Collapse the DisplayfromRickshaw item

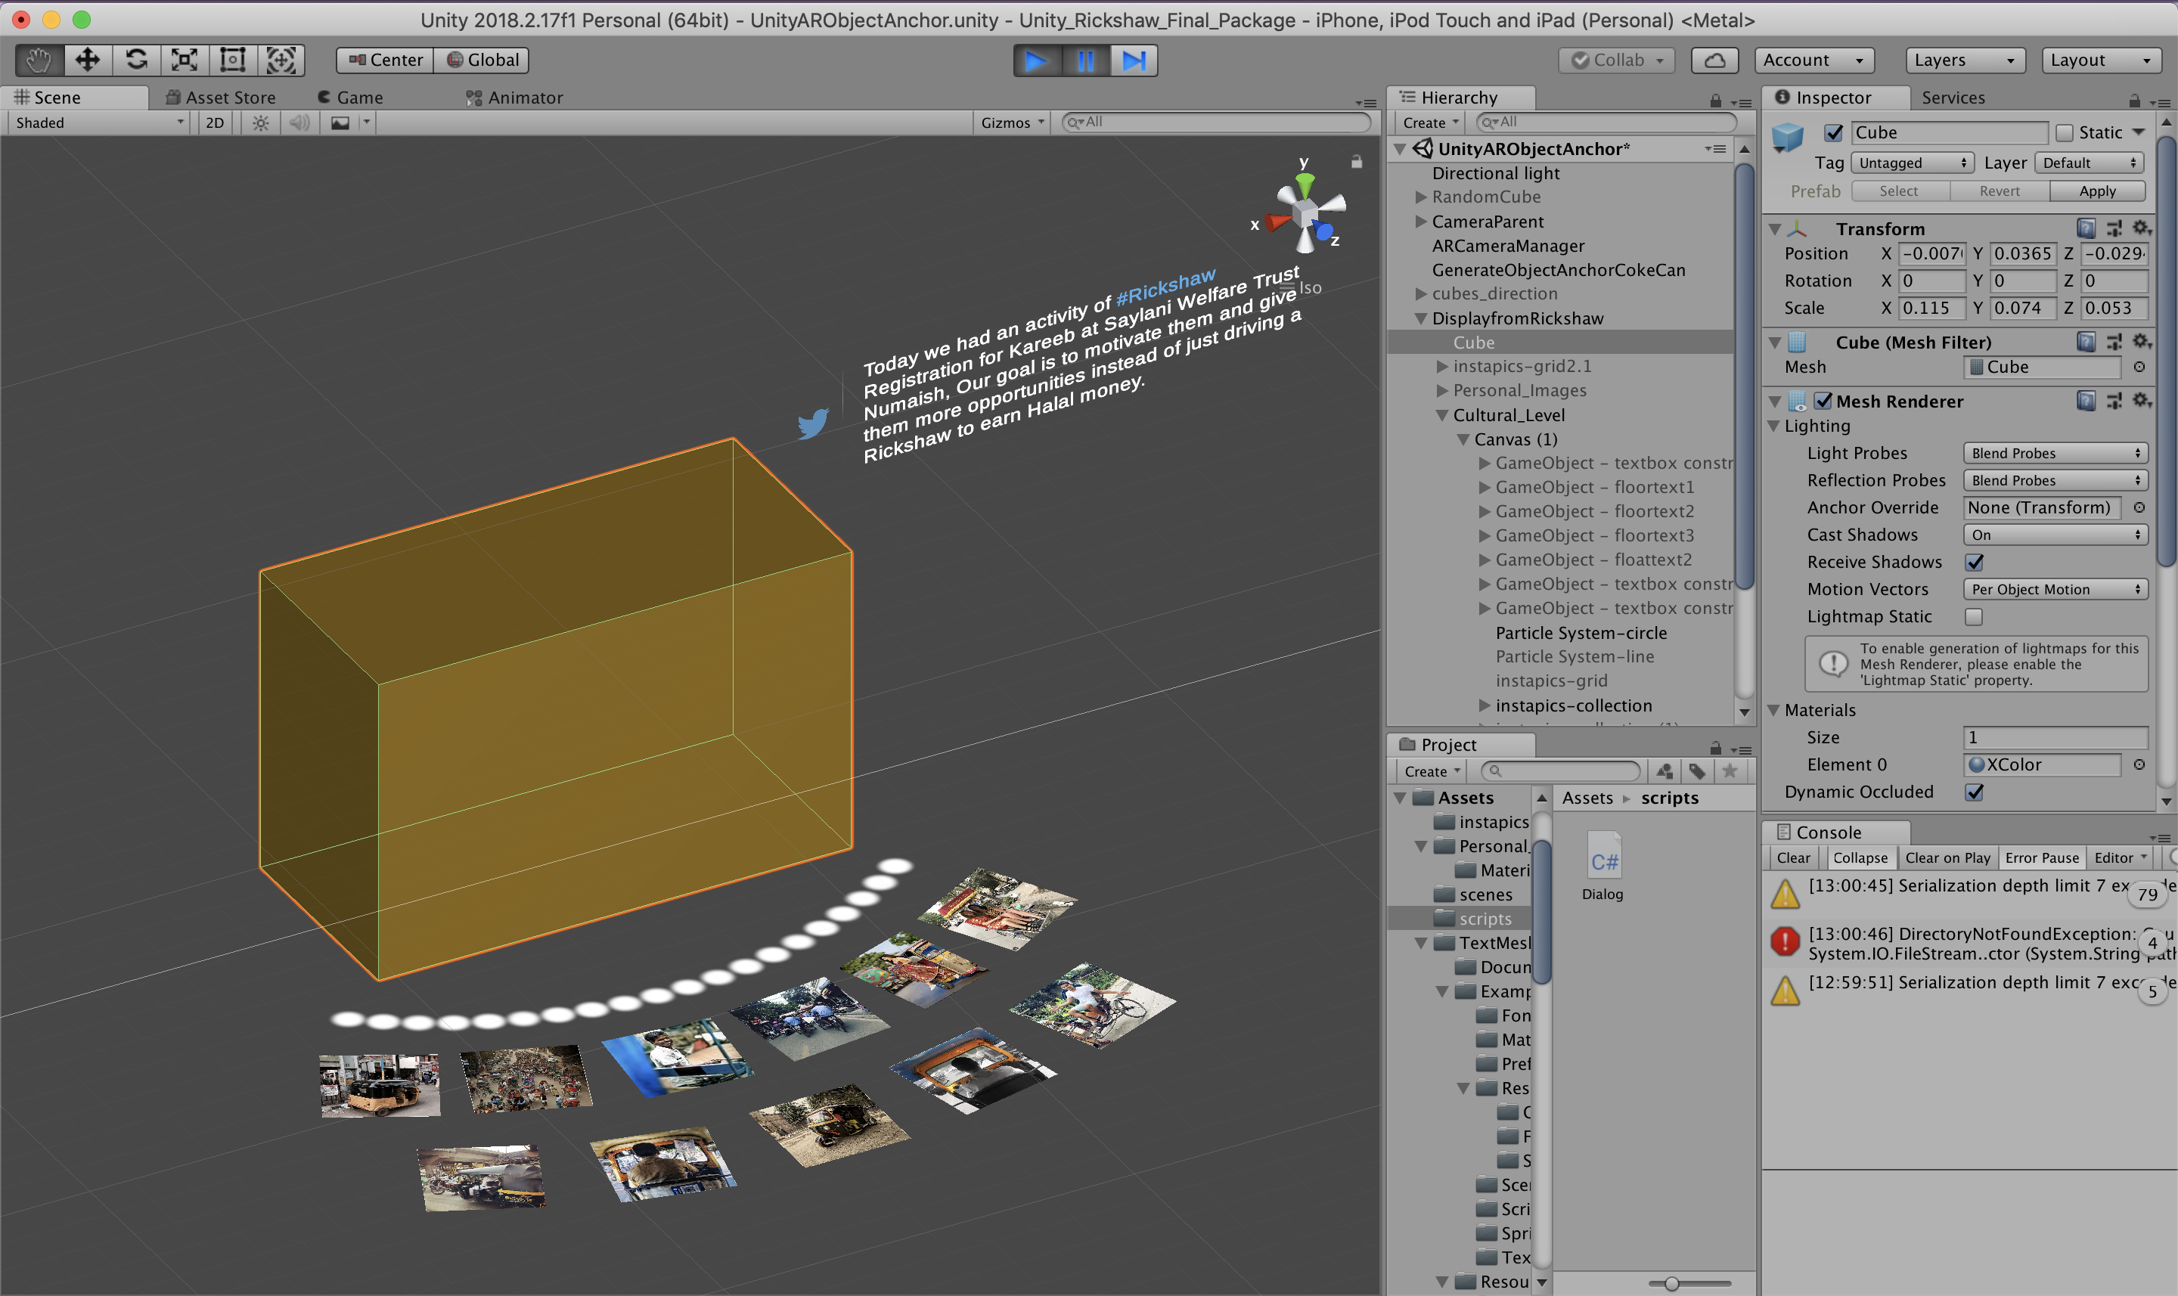pos(1421,319)
